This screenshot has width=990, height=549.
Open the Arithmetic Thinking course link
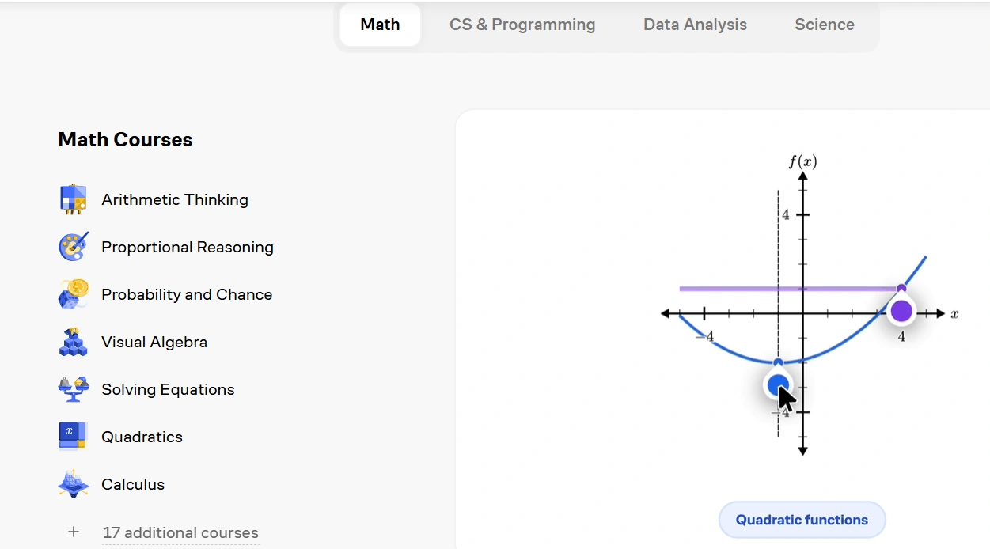(175, 199)
